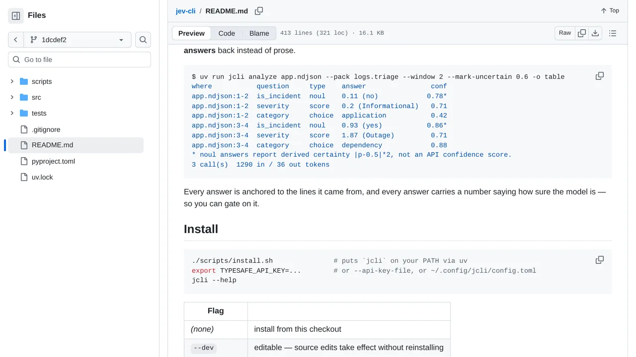
Task: Click the '413 lines (321 loc)' file info text
Action: (x=314, y=33)
